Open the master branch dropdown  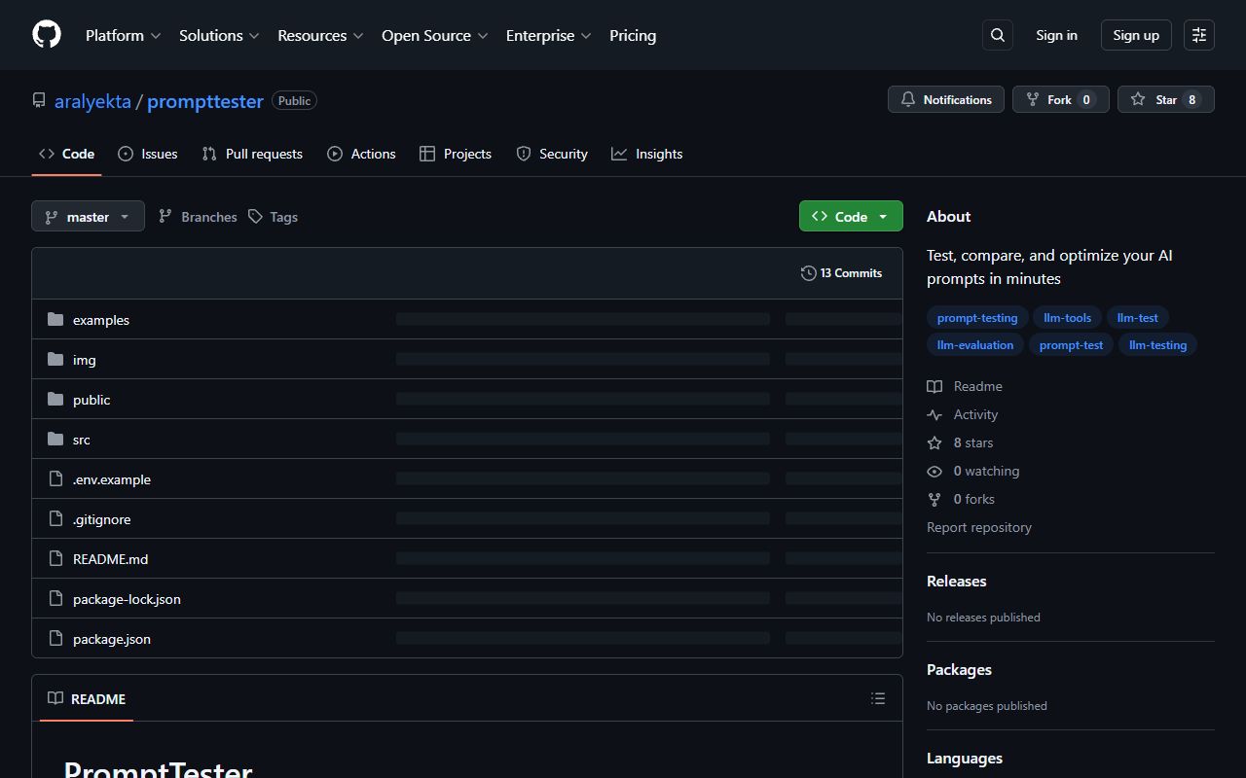pyautogui.click(x=88, y=216)
